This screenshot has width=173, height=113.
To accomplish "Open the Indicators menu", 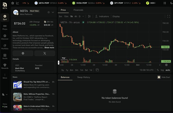I will coord(102,17).
